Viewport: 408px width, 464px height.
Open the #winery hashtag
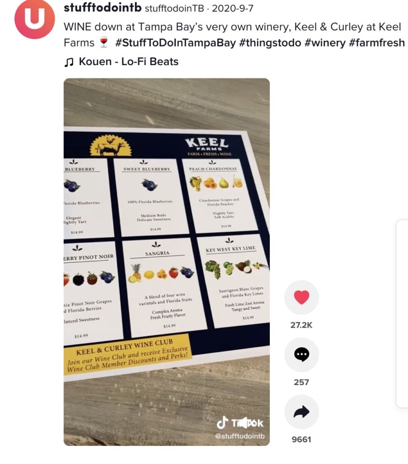tap(325, 43)
